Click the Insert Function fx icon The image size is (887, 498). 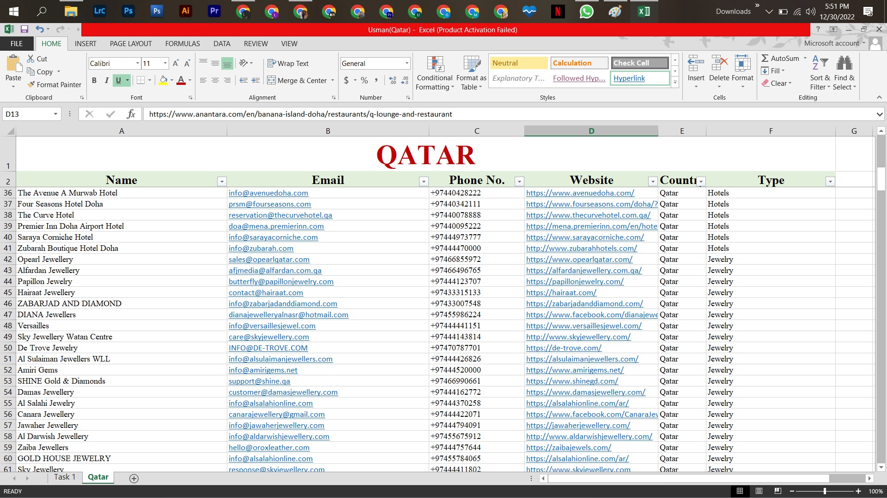[131, 114]
